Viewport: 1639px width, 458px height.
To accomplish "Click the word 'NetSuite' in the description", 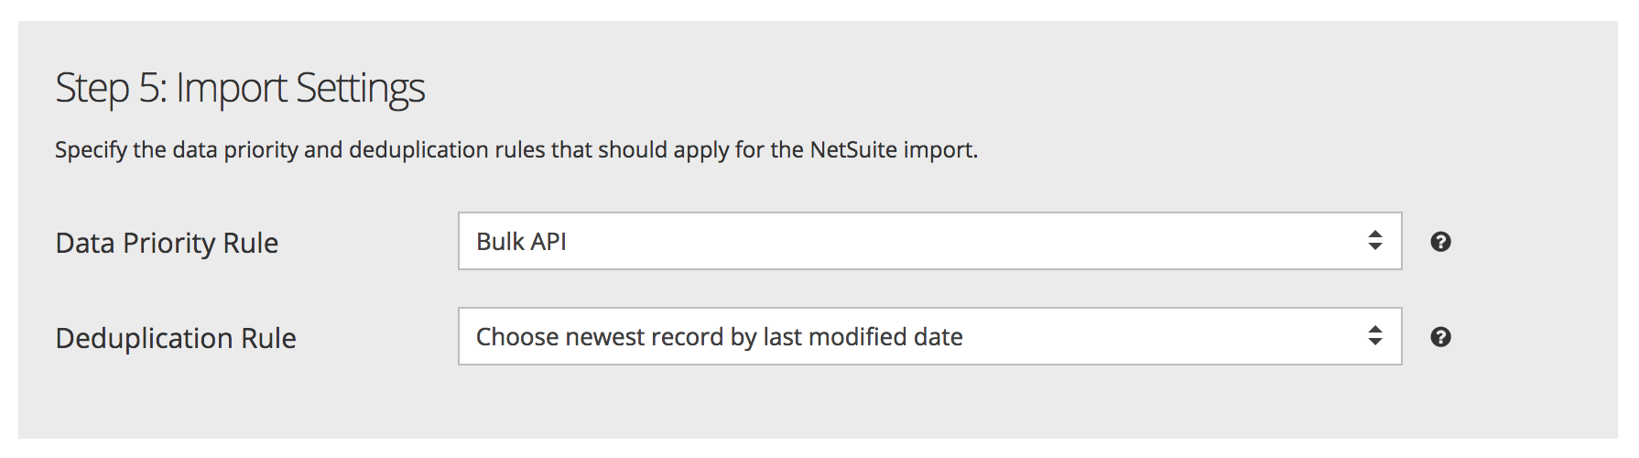I will pyautogui.click(x=852, y=149).
